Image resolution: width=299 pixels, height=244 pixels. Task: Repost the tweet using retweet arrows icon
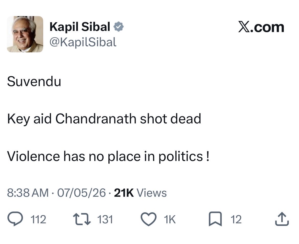(x=82, y=219)
